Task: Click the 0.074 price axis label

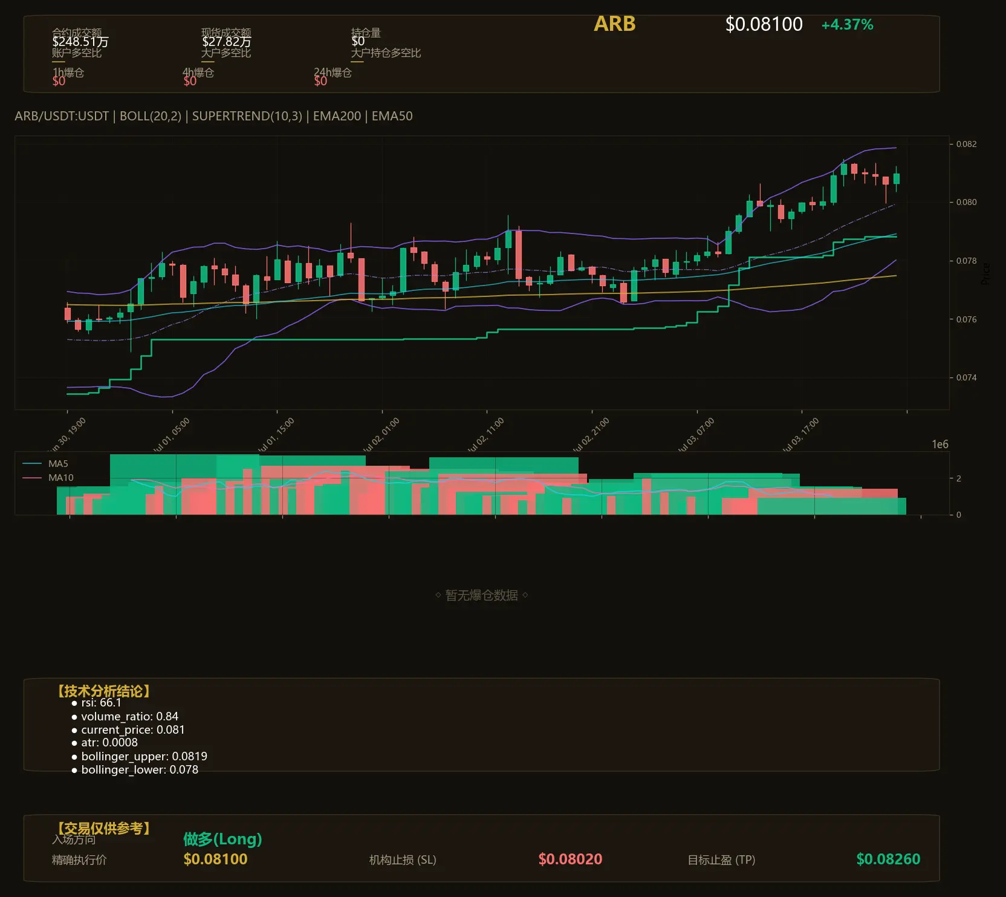Action: click(x=966, y=377)
